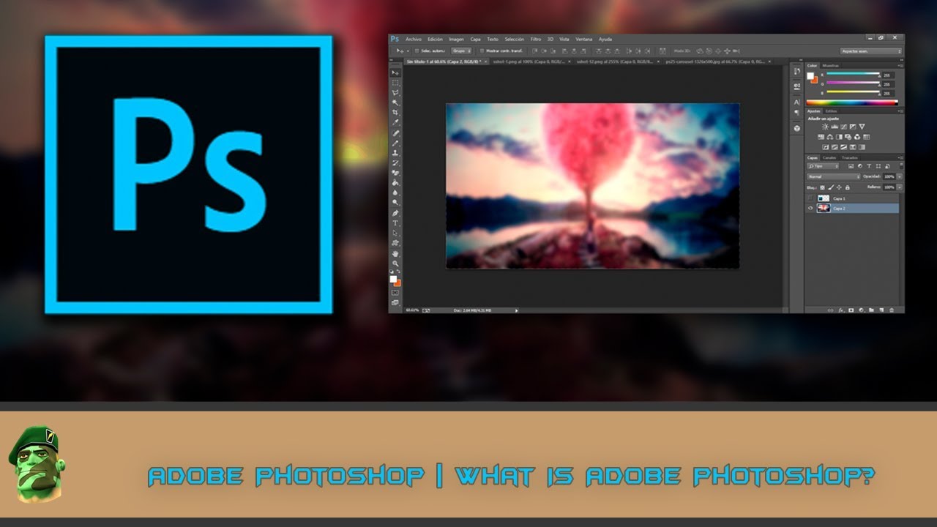Image resolution: width=937 pixels, height=527 pixels.
Task: Select the Zoom magnifier tool
Action: tap(395, 263)
